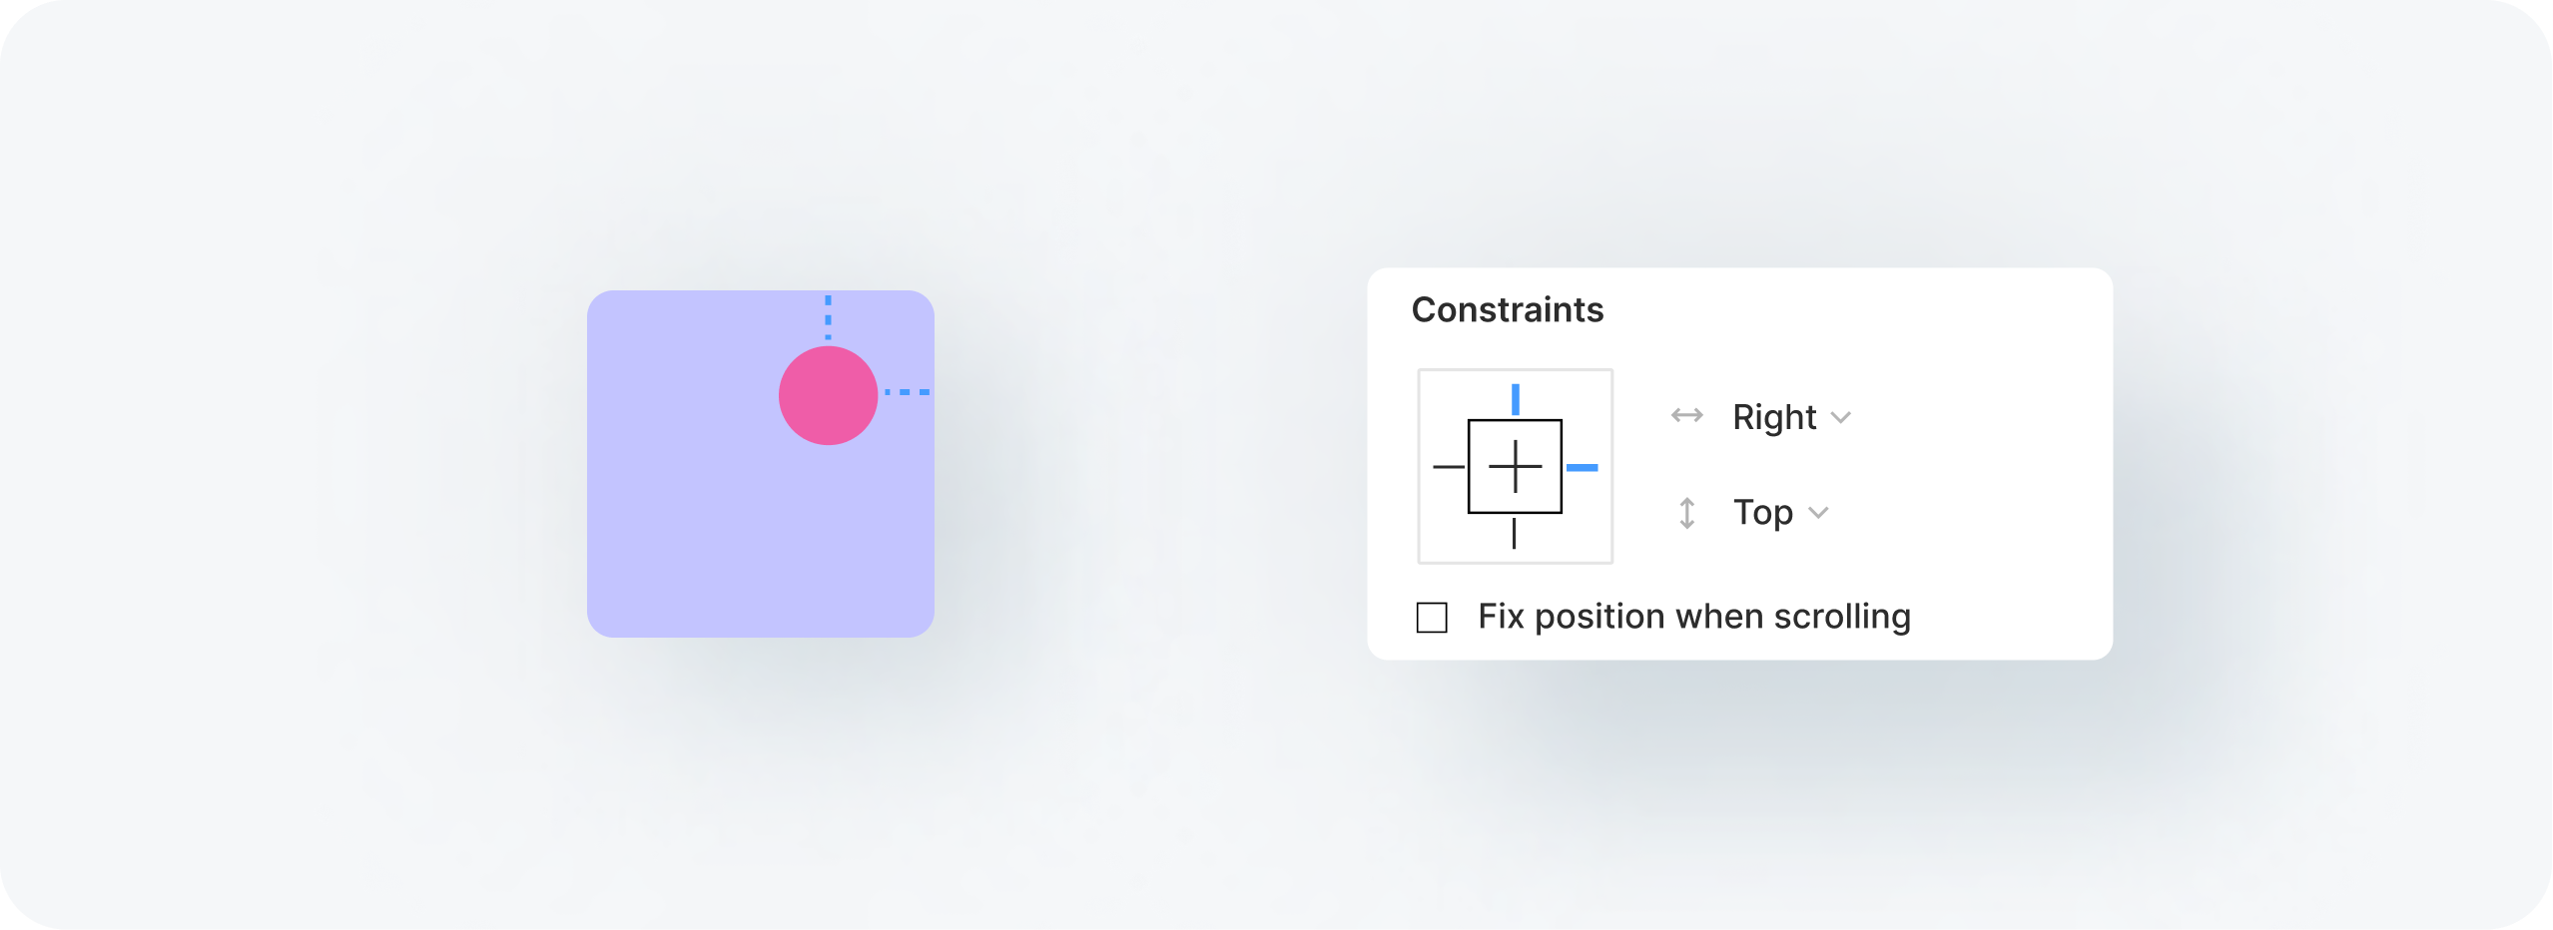Select the bottom constraint bar in the widget
The height and width of the screenshot is (930, 2553).
point(1514,534)
